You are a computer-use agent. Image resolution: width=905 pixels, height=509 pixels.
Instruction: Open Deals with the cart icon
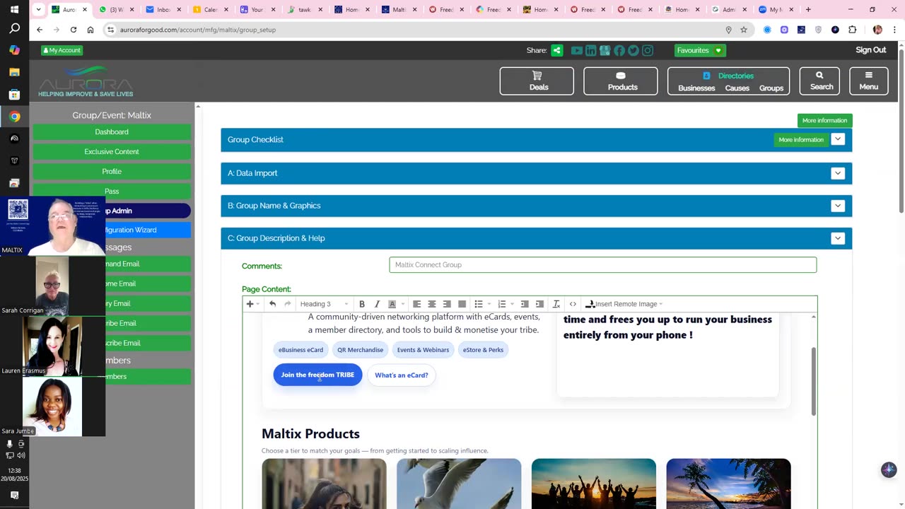(x=537, y=81)
